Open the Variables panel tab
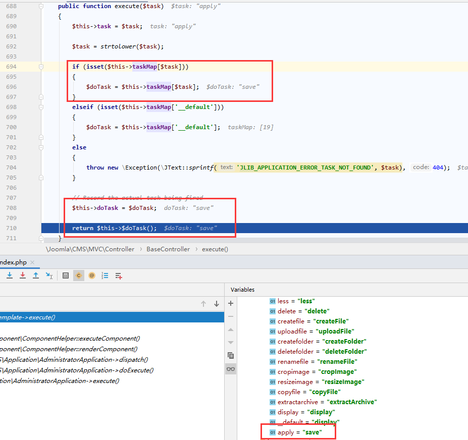This screenshot has width=468, height=440. tap(242, 290)
